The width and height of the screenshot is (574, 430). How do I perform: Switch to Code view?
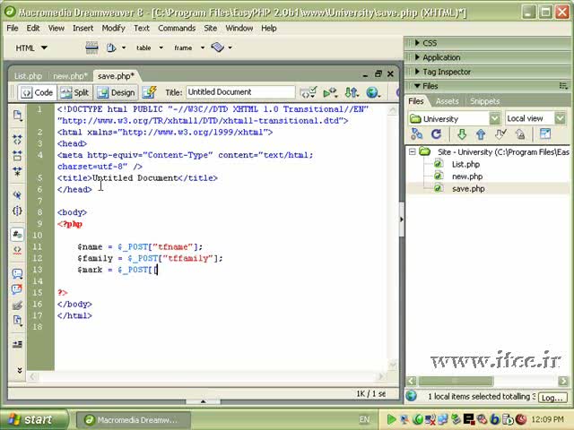coord(38,92)
